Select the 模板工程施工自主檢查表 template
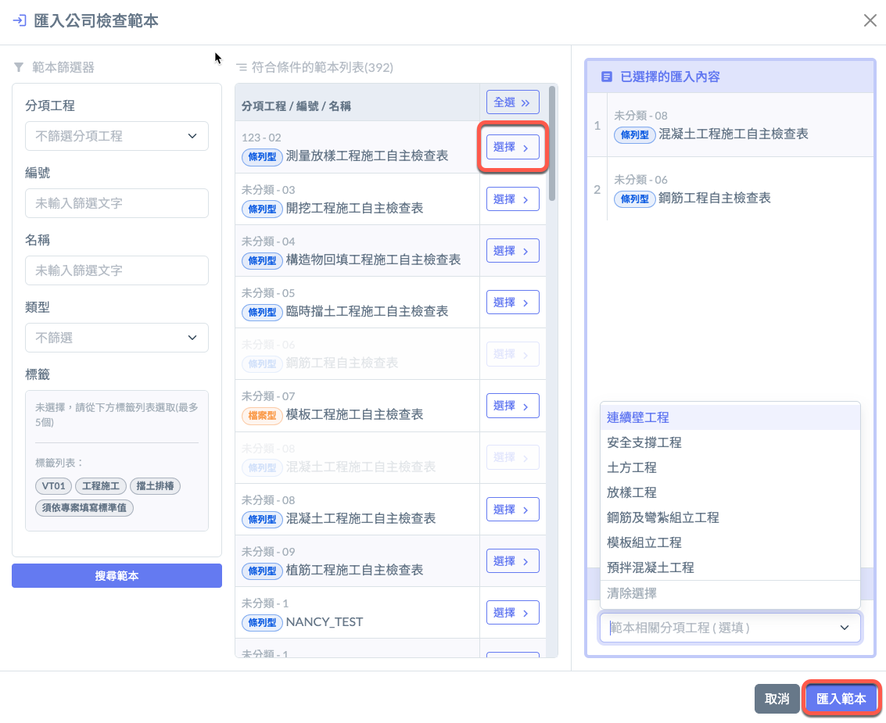 click(x=512, y=406)
